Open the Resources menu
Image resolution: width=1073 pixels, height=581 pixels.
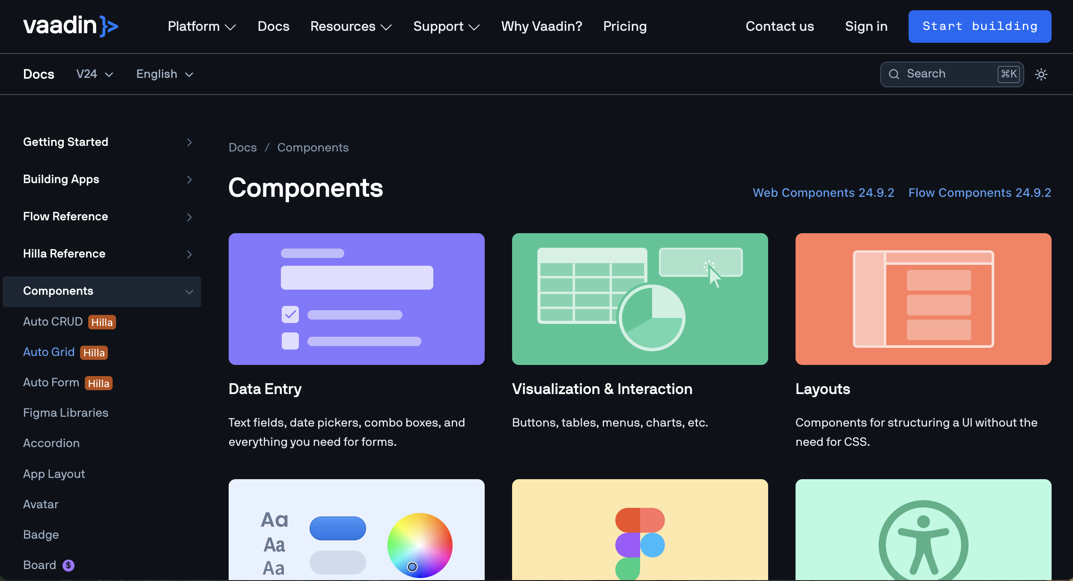coord(351,27)
